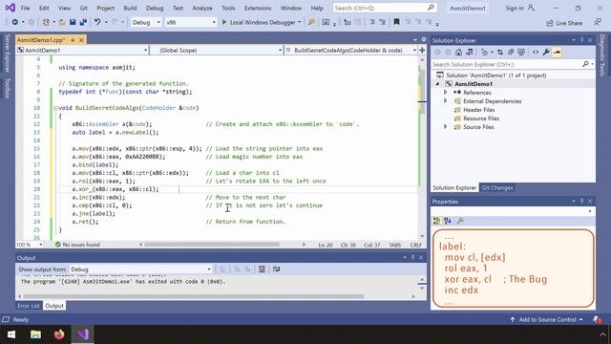
Task: Open File Explorer from the taskbar
Action: (36, 334)
